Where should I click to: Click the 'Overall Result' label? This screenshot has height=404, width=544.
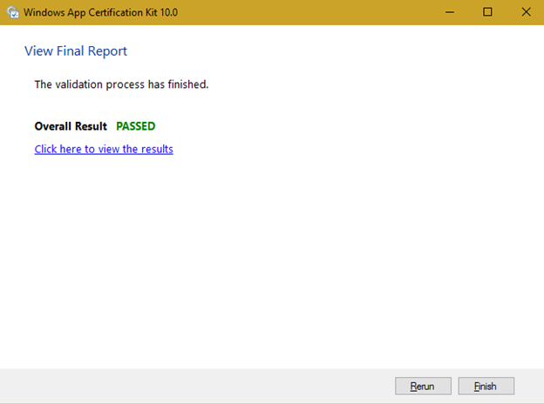tap(71, 126)
